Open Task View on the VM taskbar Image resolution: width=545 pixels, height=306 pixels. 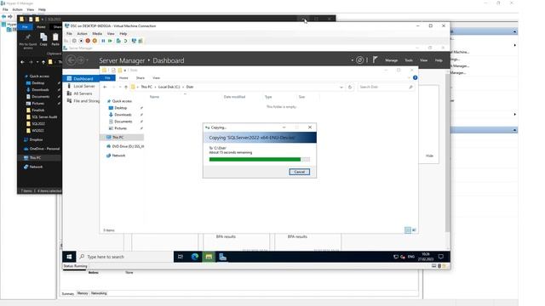pos(181,257)
